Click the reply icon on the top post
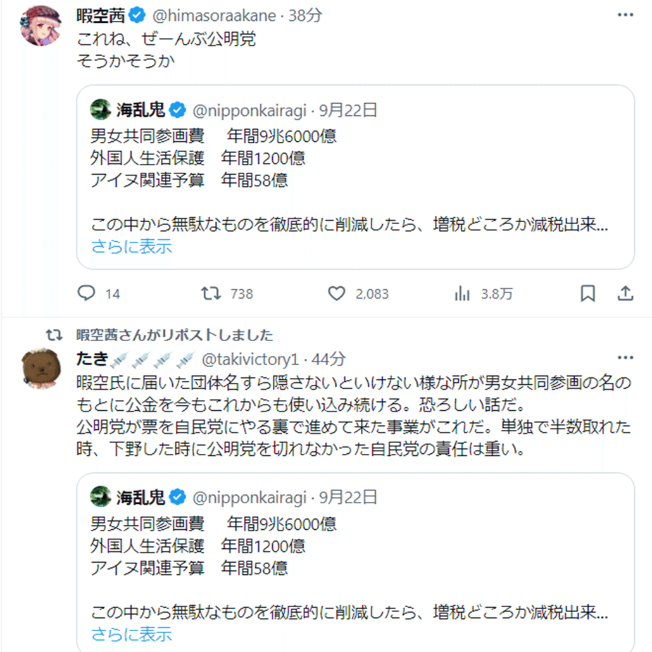Image resolution: width=652 pixels, height=652 pixels. pyautogui.click(x=86, y=294)
